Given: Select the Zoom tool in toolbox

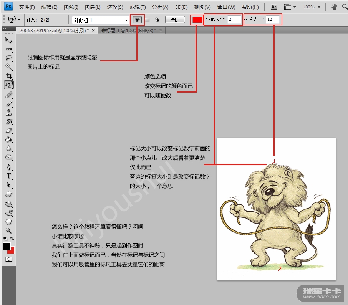Looking at the screenshot, I should point(9,230).
